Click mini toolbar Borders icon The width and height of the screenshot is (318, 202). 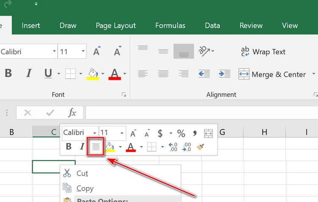pyautogui.click(x=152, y=146)
